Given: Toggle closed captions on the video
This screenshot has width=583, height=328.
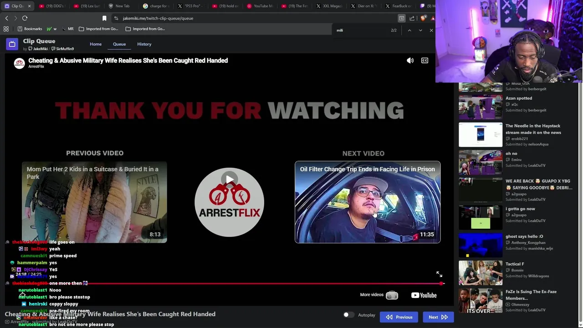Looking at the screenshot, I should click(424, 61).
